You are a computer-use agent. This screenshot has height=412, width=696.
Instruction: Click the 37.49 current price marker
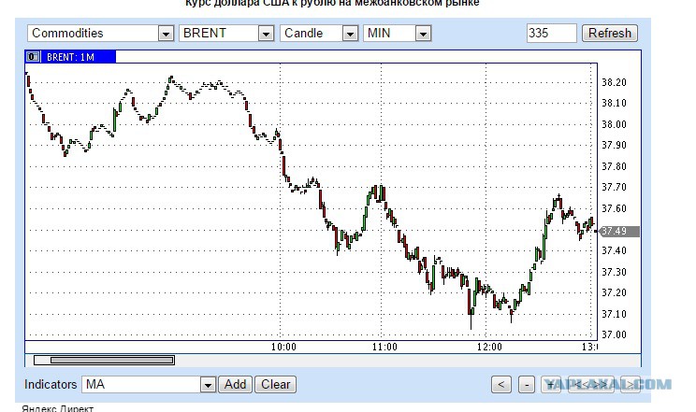[618, 231]
